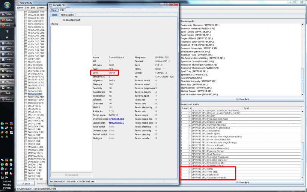Viewport: 307px width, 192px height.
Task: Click the YUSEF.CRE file icon
Action: click(25, 59)
